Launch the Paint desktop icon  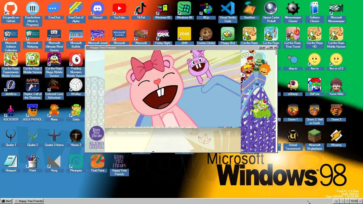click(33, 163)
